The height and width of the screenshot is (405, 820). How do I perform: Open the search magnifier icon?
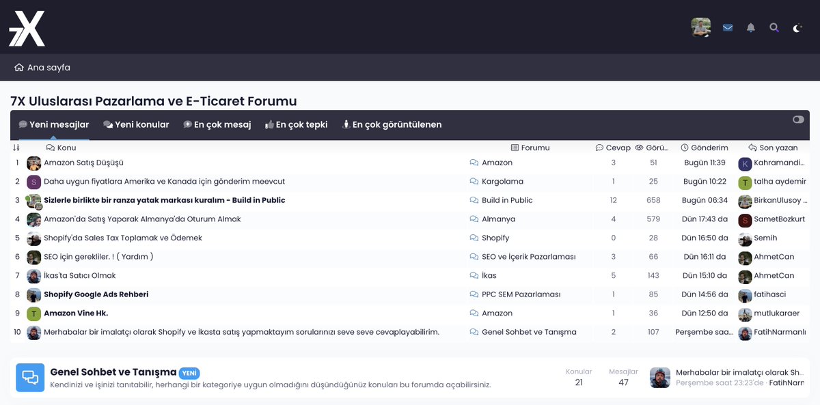point(774,27)
